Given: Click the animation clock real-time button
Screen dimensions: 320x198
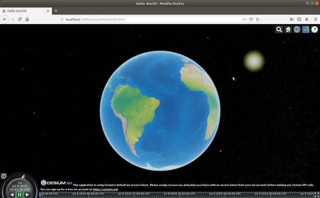Looking at the screenshot, I should coord(4,176).
